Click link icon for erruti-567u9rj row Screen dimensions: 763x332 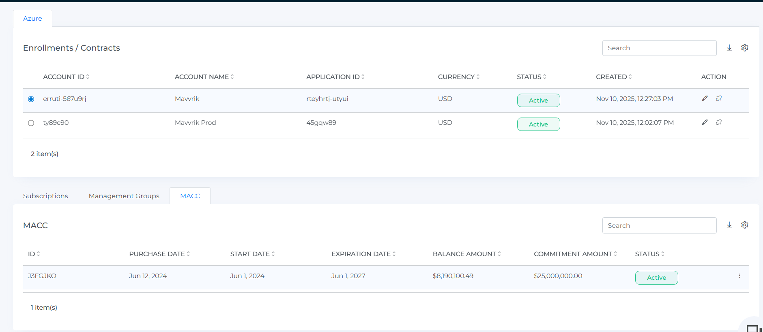(718, 99)
